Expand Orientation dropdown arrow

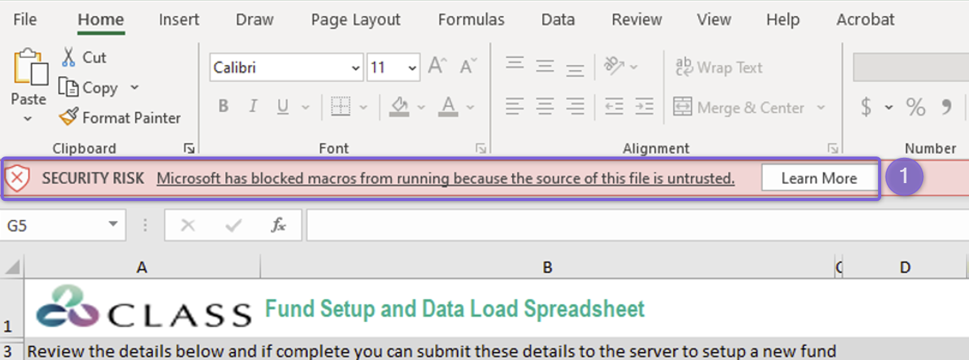point(633,67)
